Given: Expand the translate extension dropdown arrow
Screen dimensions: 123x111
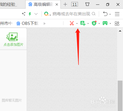Looking at the screenshot, I should (x=88, y=23).
